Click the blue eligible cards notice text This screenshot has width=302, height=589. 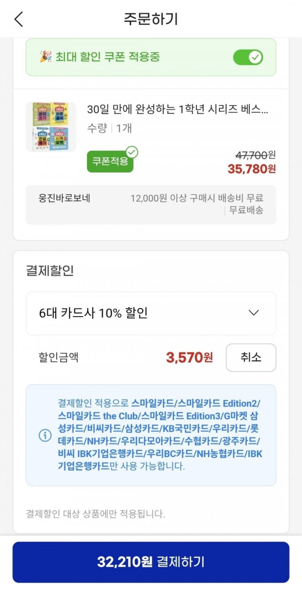pyautogui.click(x=159, y=435)
